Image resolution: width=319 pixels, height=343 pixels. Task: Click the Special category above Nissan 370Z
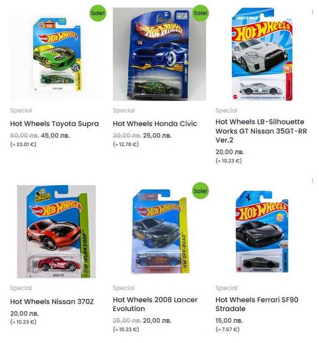point(21,288)
